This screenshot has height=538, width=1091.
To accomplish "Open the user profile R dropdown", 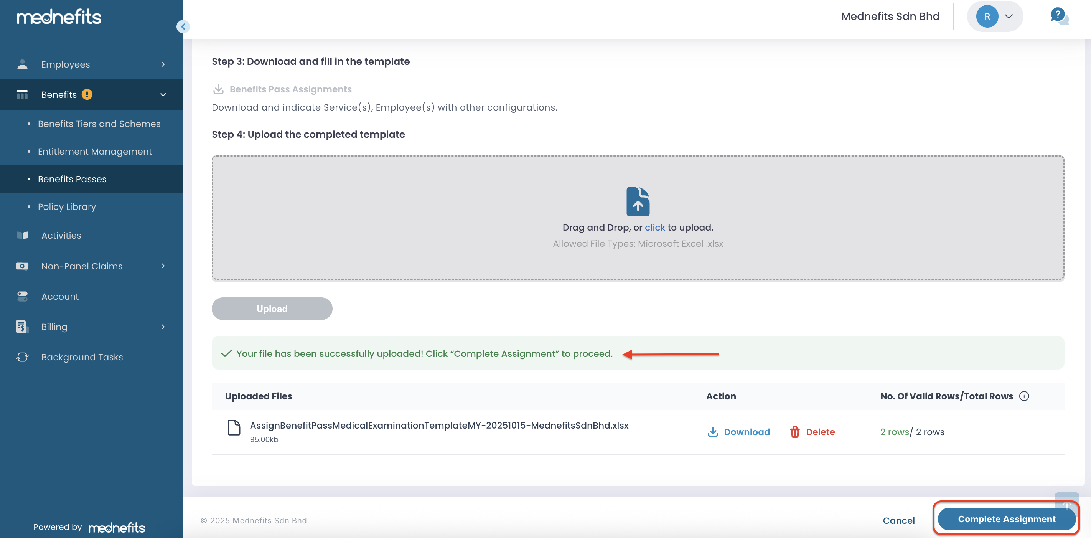I will (x=995, y=16).
